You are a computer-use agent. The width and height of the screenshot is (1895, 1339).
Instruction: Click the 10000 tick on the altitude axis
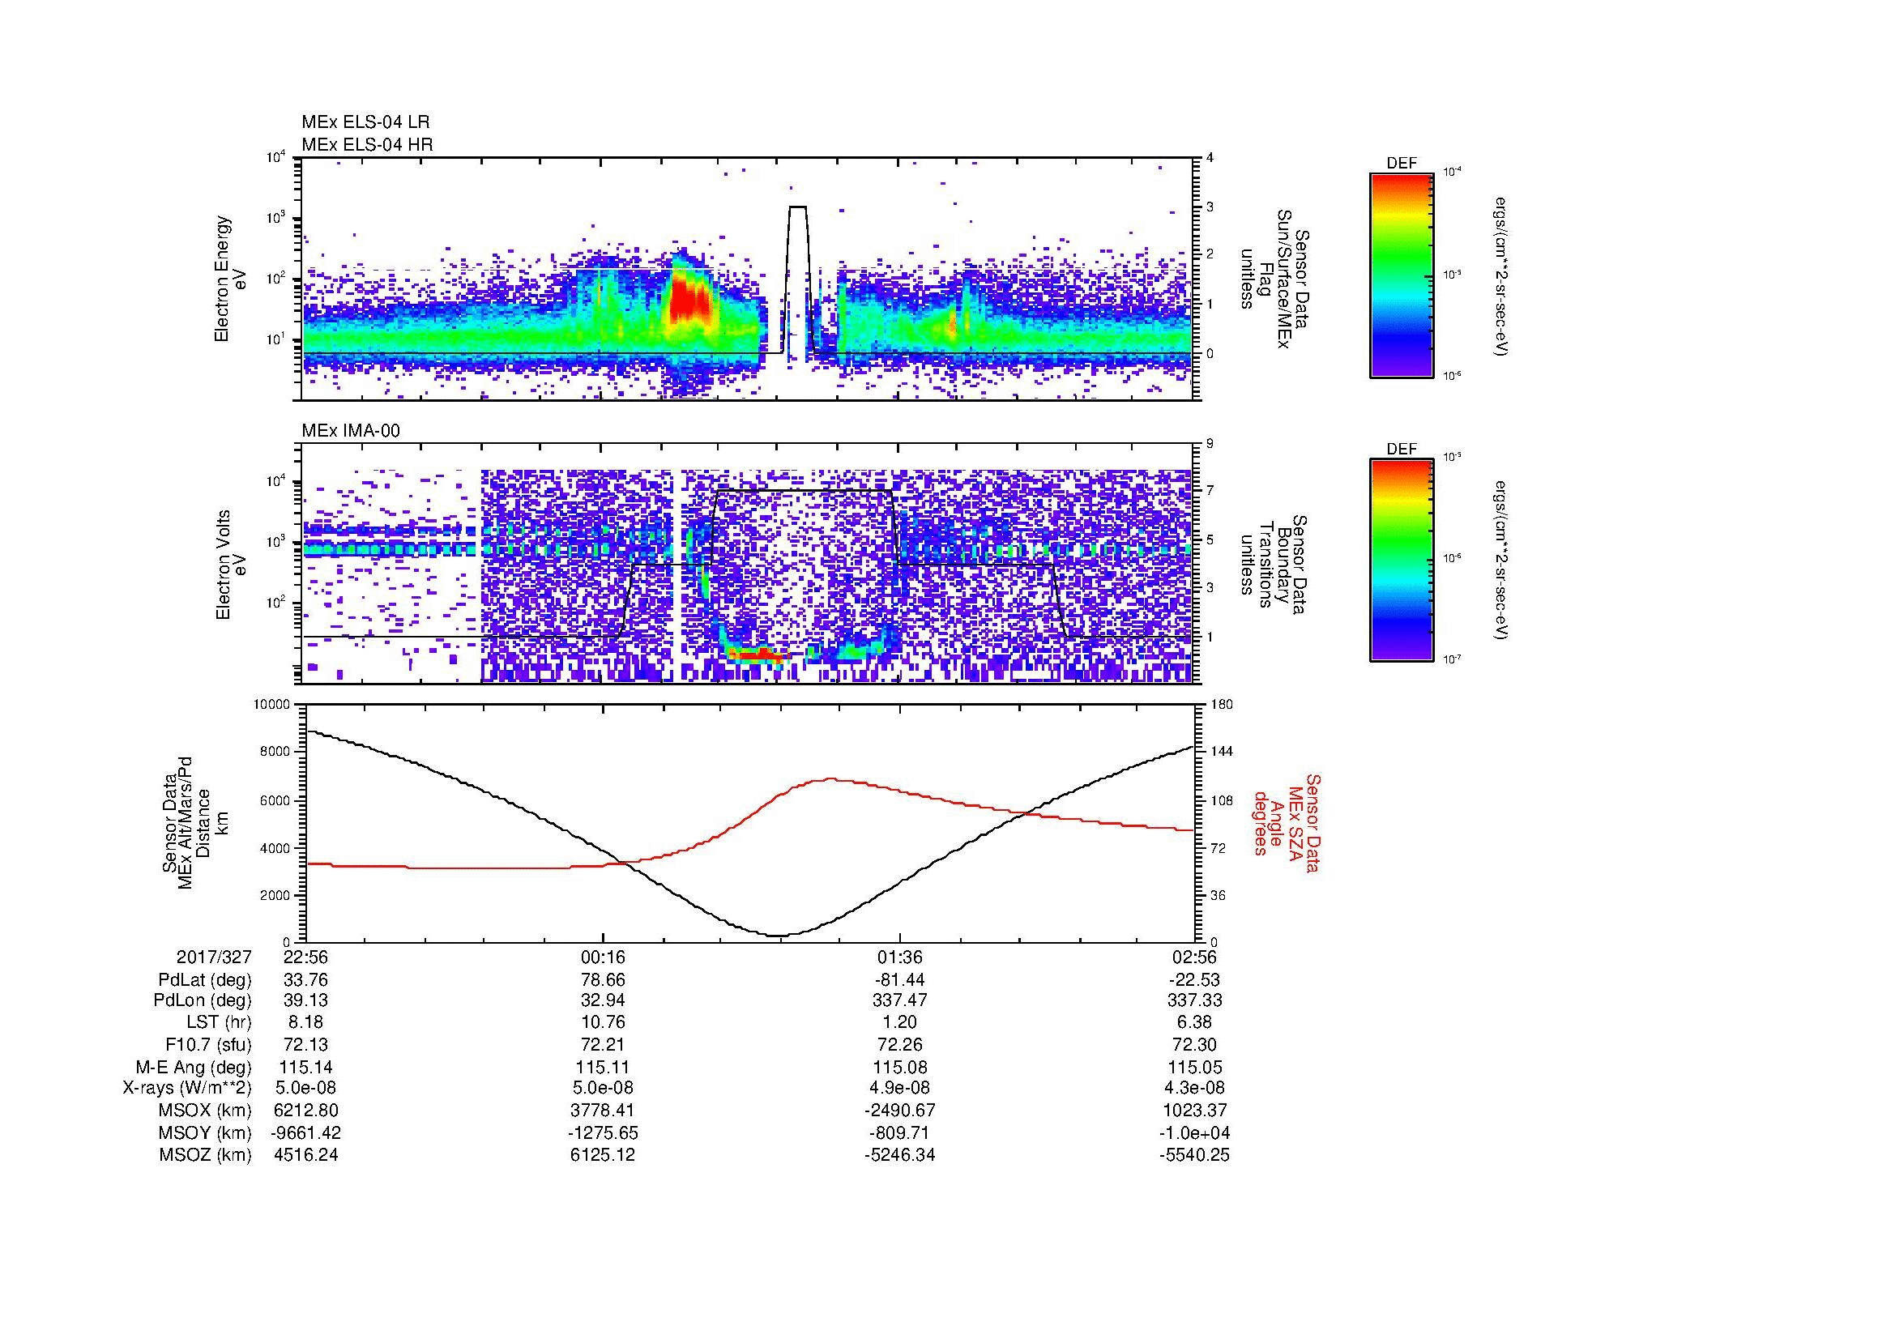[x=272, y=705]
